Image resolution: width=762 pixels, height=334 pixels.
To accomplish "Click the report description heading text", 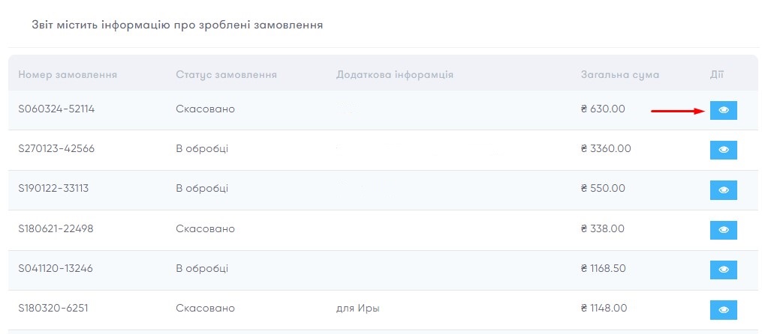I will click(177, 25).
